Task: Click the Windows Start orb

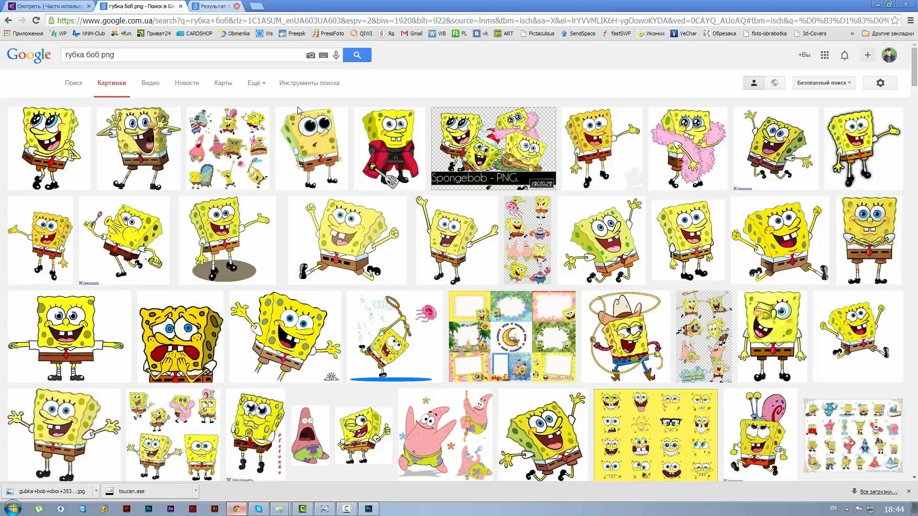Action: pyautogui.click(x=12, y=508)
